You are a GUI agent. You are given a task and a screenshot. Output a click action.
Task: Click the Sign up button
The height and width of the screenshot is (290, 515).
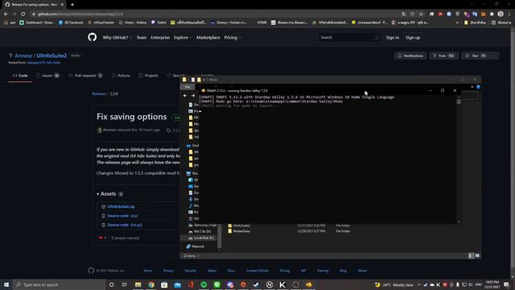pos(413,38)
